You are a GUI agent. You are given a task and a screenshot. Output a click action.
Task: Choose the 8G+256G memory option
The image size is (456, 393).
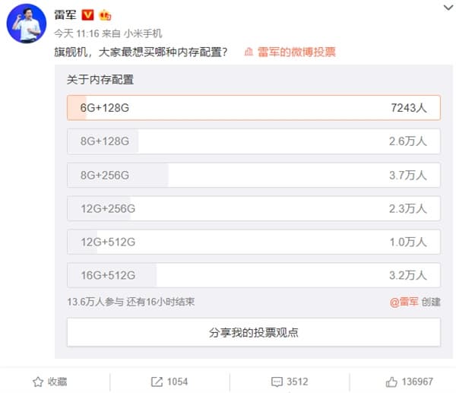[253, 175]
